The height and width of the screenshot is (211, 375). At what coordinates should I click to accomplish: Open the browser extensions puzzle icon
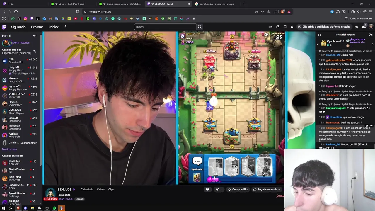click(338, 12)
